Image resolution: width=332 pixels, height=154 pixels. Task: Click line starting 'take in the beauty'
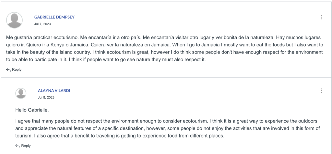tap(164, 52)
